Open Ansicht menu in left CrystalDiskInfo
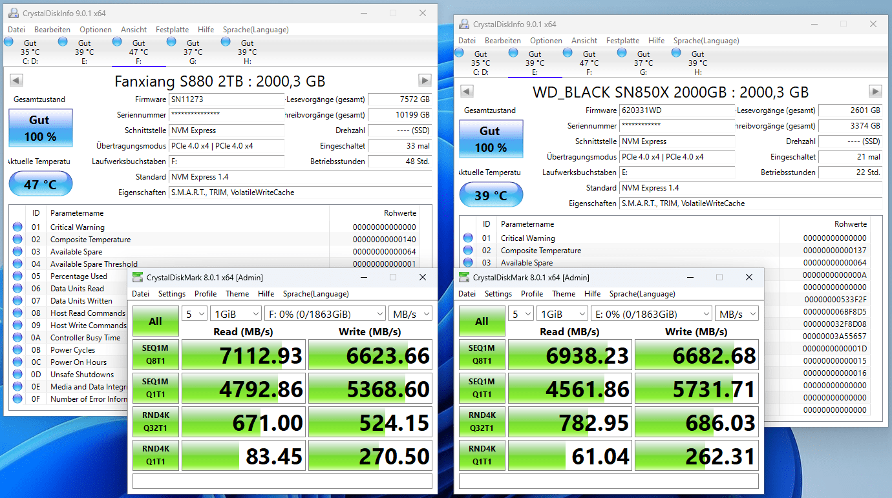 [134, 30]
